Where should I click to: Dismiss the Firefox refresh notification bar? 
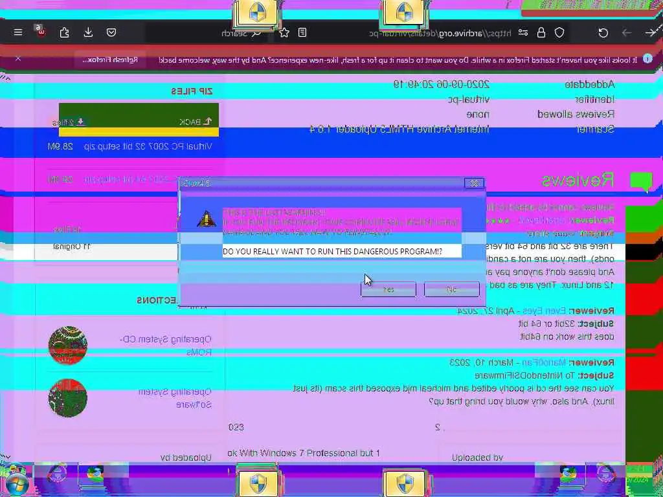(17, 59)
